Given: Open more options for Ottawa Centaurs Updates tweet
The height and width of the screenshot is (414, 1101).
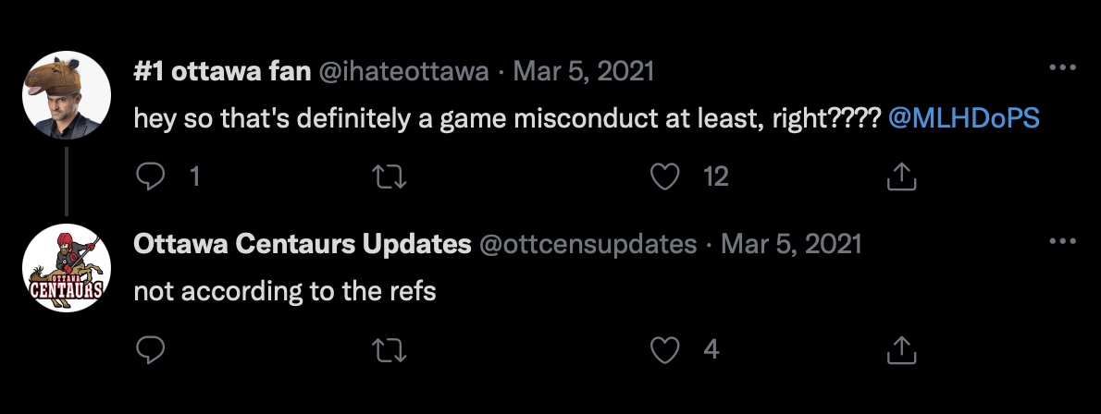Looking at the screenshot, I should (x=1060, y=241).
